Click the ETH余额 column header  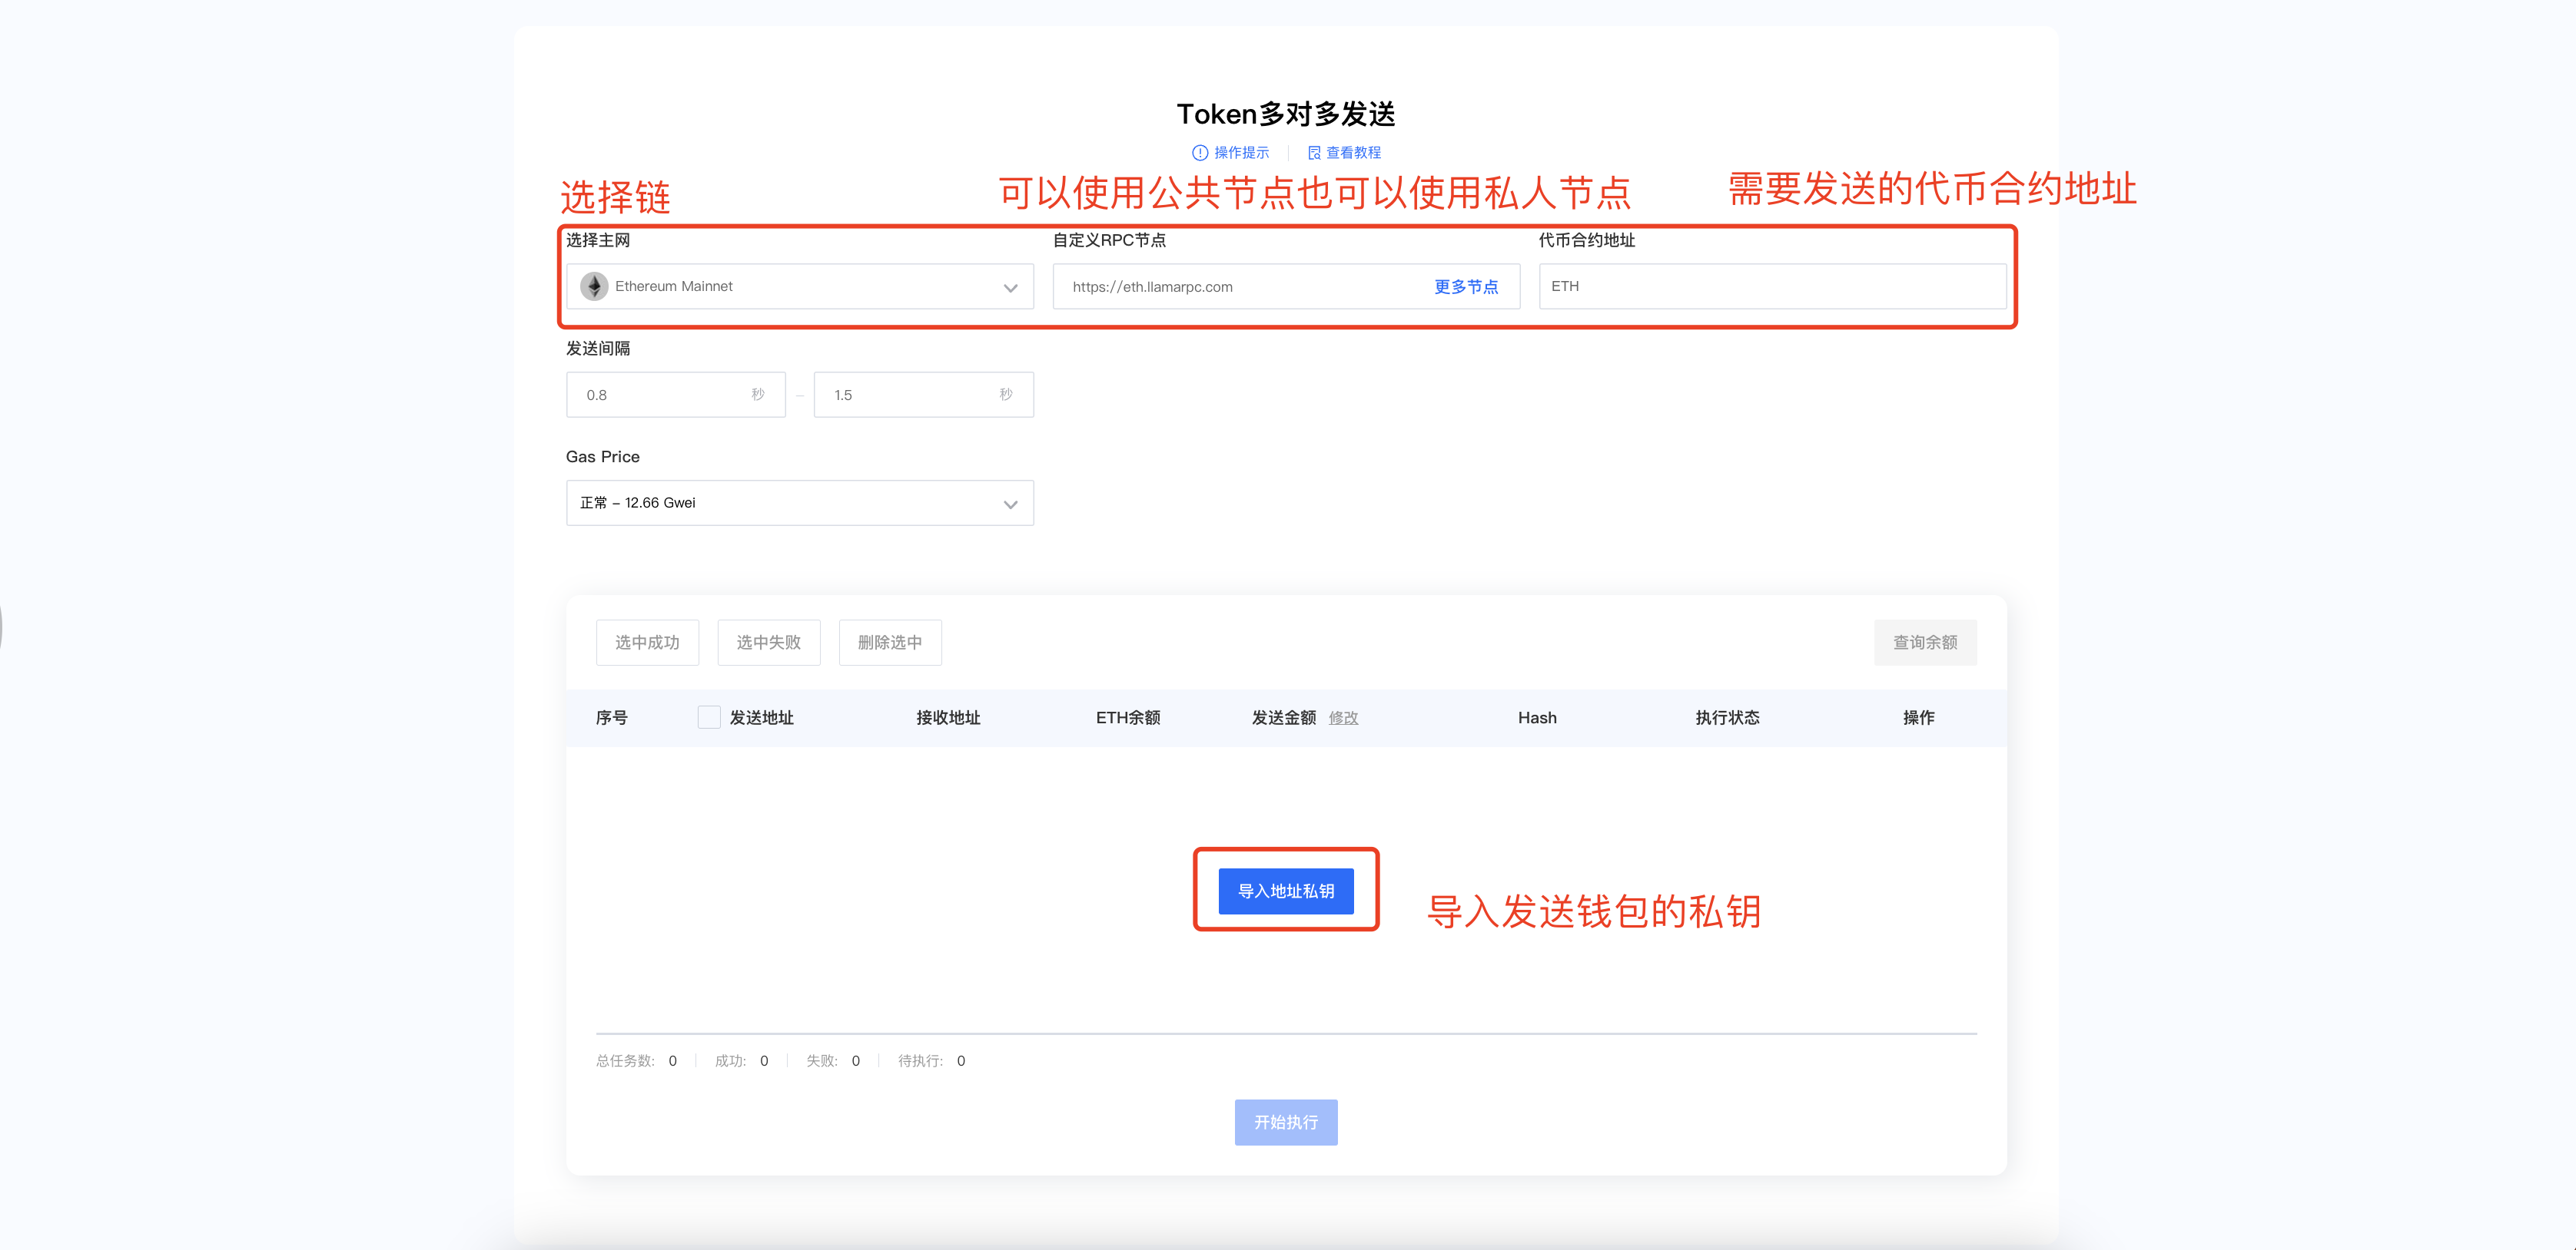coord(1128,719)
